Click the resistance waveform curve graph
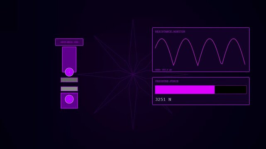 tap(200, 52)
